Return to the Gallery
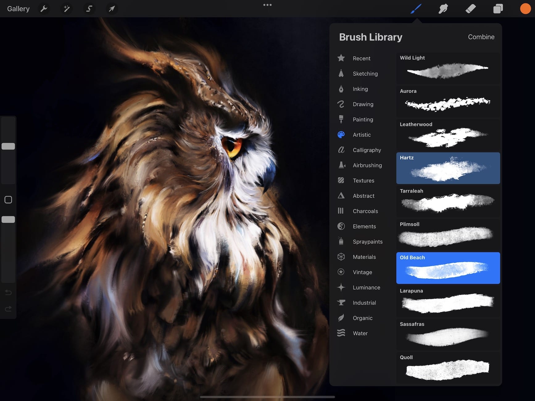Screen dimensions: 535x401 [18, 8]
